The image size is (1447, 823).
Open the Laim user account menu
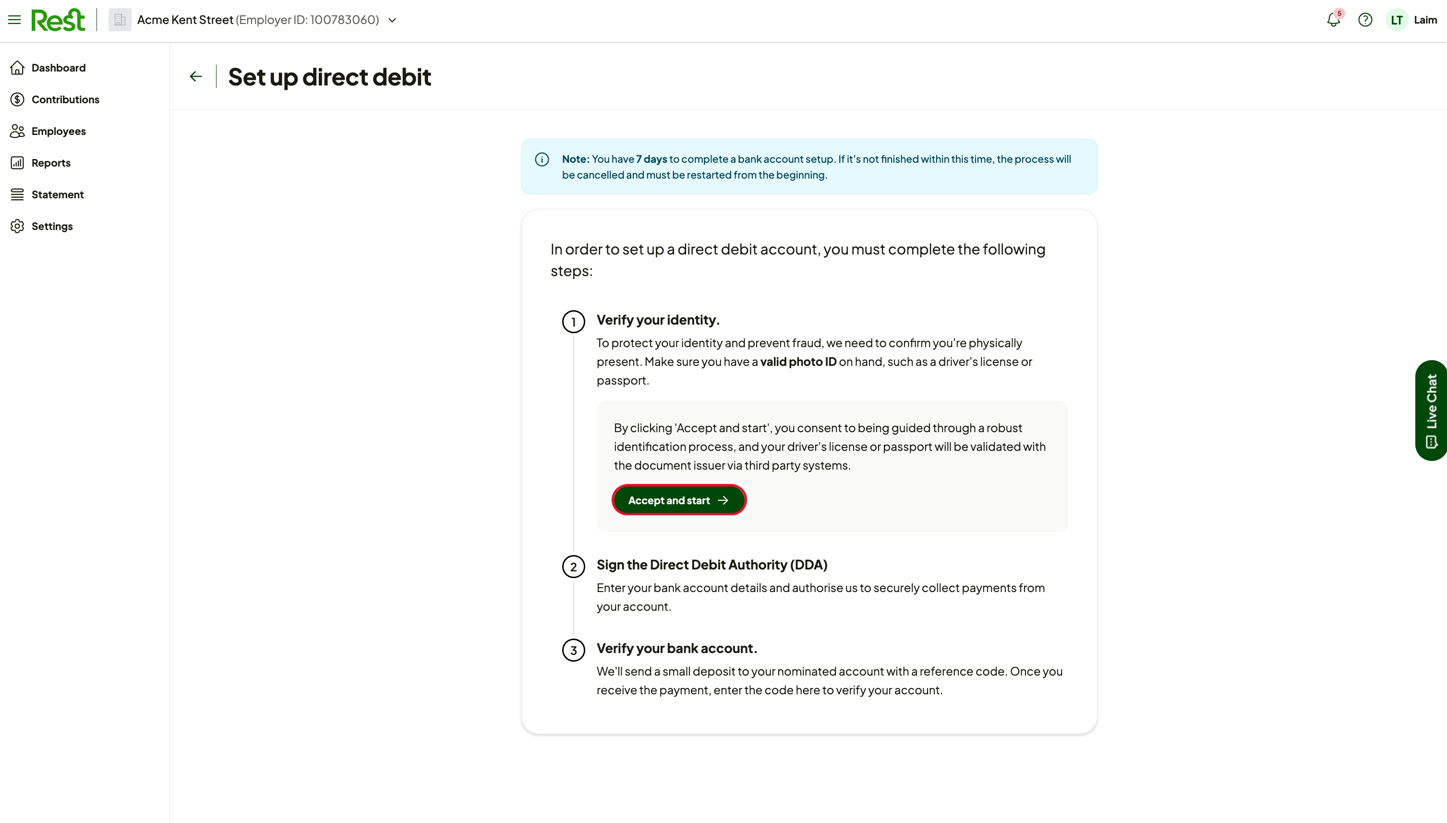coord(1425,20)
